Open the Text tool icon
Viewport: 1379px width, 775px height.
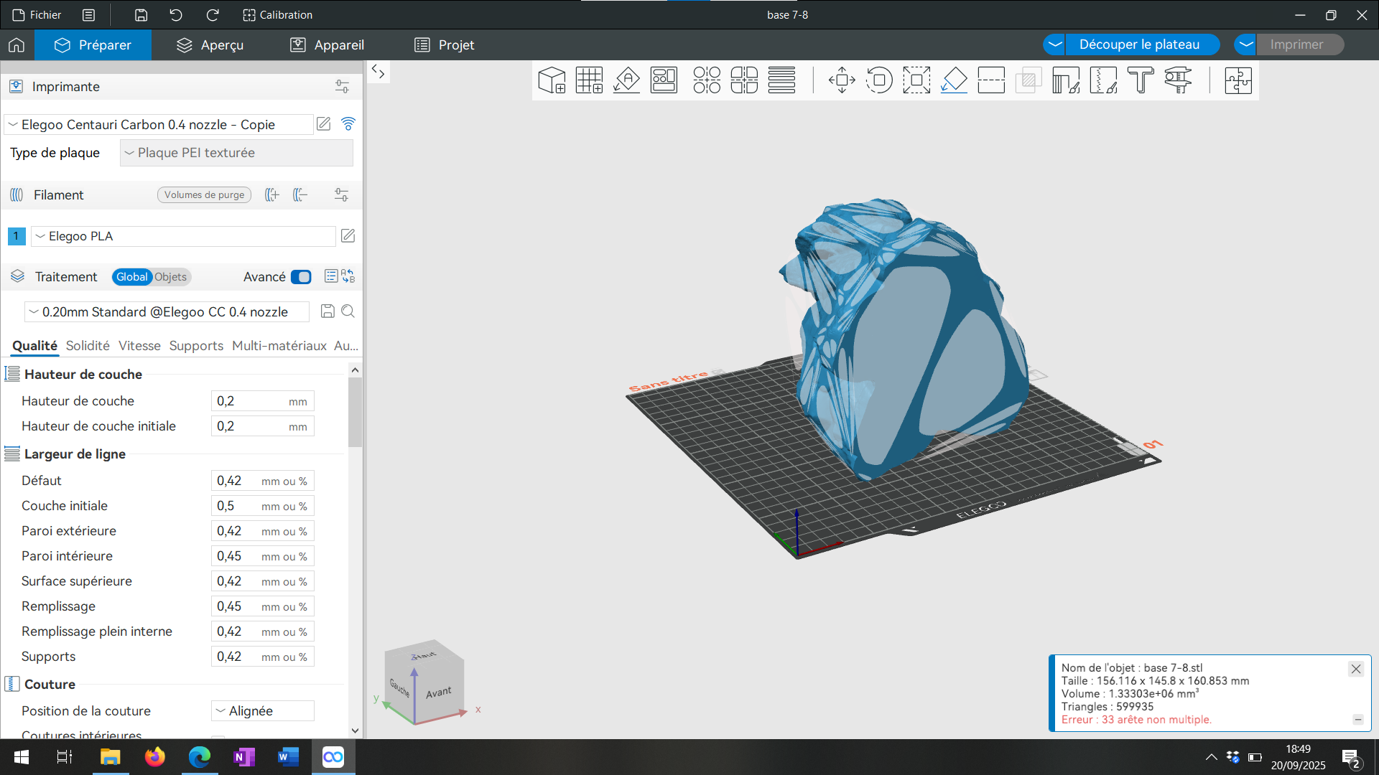coord(1141,80)
